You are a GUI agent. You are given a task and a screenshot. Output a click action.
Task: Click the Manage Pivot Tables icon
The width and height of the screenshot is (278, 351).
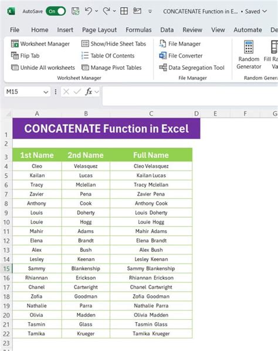click(x=85, y=67)
